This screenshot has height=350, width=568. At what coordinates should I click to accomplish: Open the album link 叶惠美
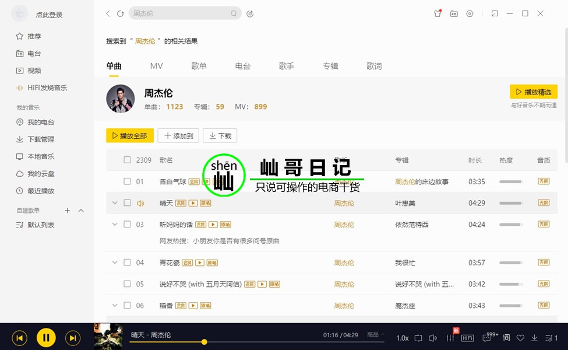405,203
